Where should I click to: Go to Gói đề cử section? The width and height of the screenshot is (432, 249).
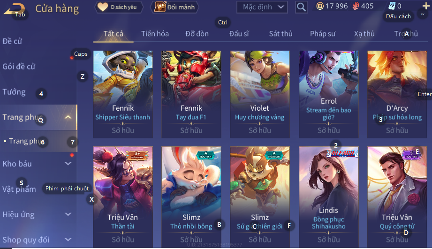tap(19, 67)
